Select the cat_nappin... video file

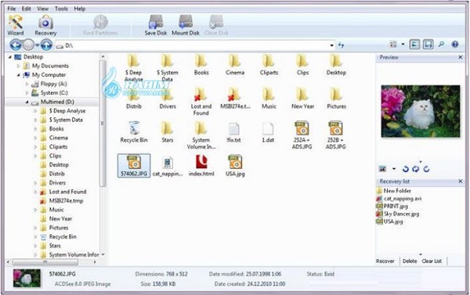tap(168, 166)
